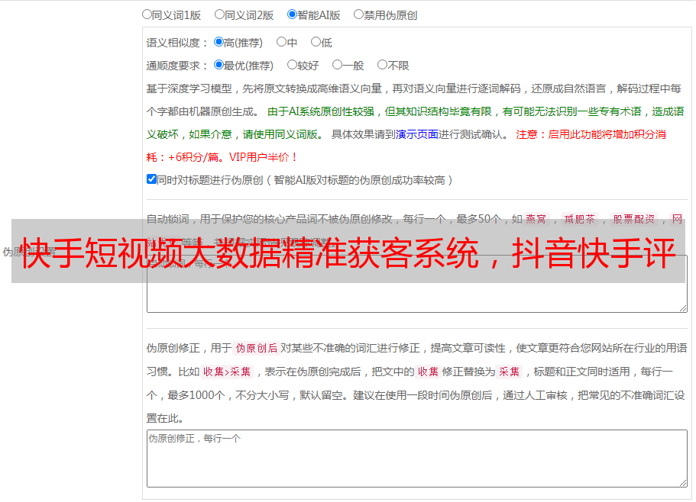Select 禁用伪原创 radio option
696x502 pixels.
(358, 14)
